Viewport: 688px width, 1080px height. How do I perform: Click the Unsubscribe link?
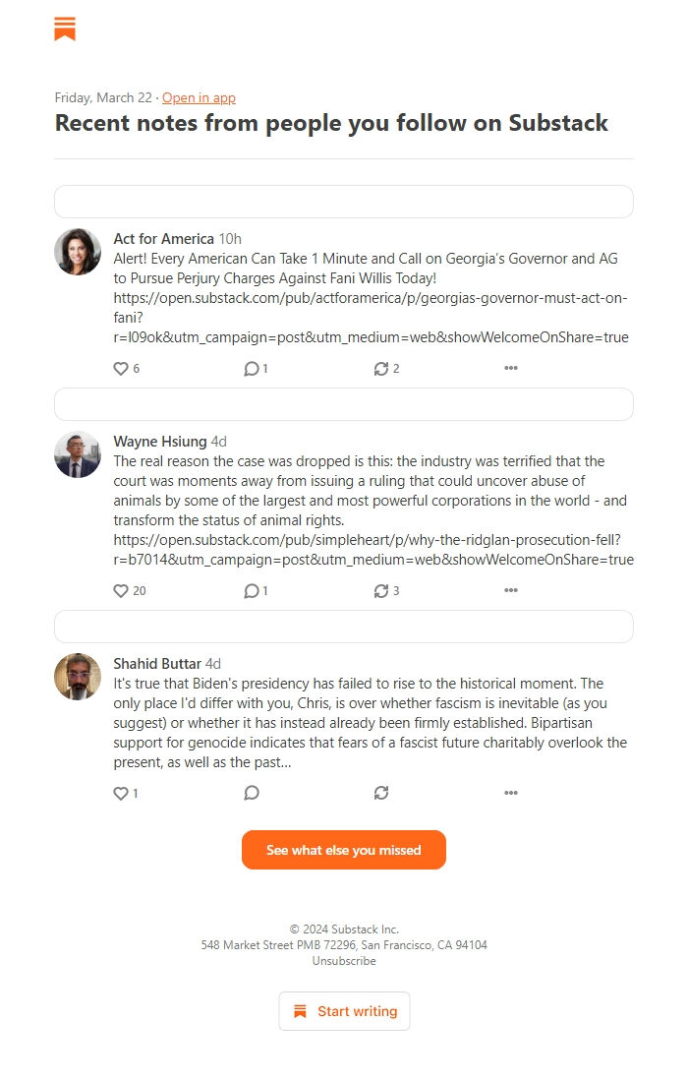click(344, 960)
